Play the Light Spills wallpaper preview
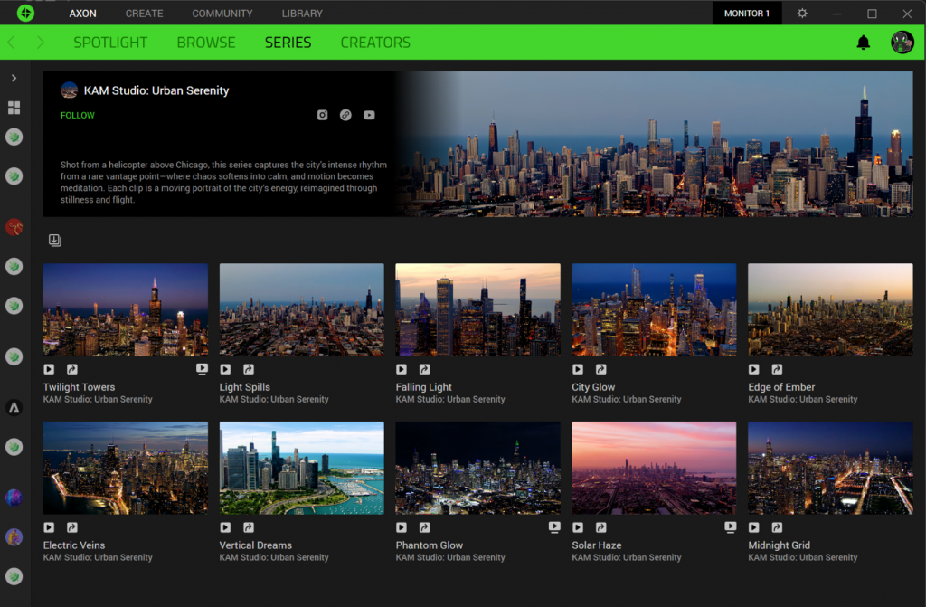This screenshot has height=607, width=926. click(225, 369)
